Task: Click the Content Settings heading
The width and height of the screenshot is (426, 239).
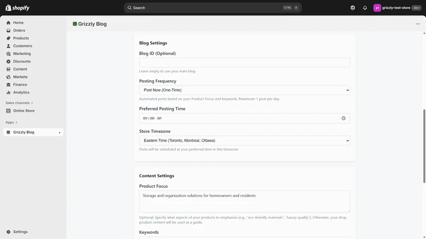Action: (x=157, y=176)
